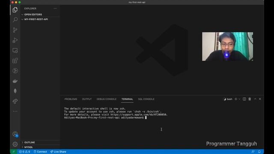
Task: Open the Explorer view in activity bar
Action: (15, 10)
